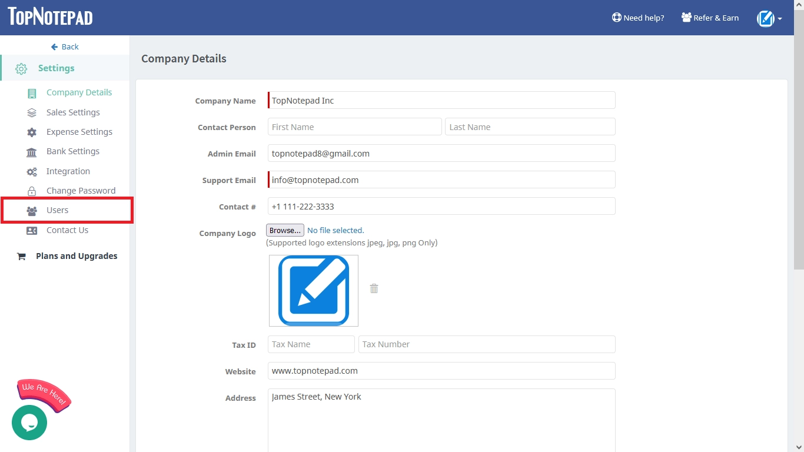This screenshot has height=452, width=804.
Task: Open the account avatar dropdown menu
Action: pos(768,18)
